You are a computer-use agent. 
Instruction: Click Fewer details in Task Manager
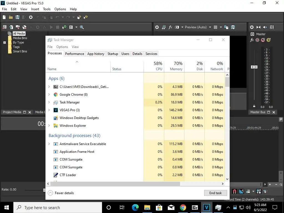[x=61, y=193]
